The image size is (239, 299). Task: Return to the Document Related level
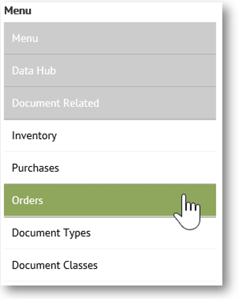55,103
